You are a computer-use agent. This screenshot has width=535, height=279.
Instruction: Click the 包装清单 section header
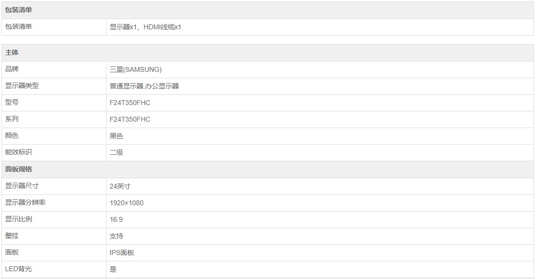19,10
